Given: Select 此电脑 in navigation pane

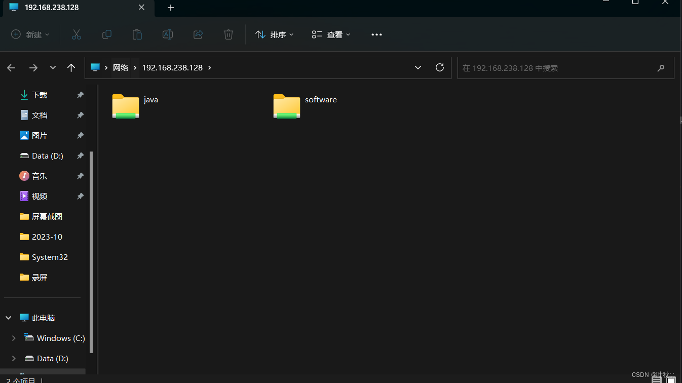Looking at the screenshot, I should coord(43,318).
